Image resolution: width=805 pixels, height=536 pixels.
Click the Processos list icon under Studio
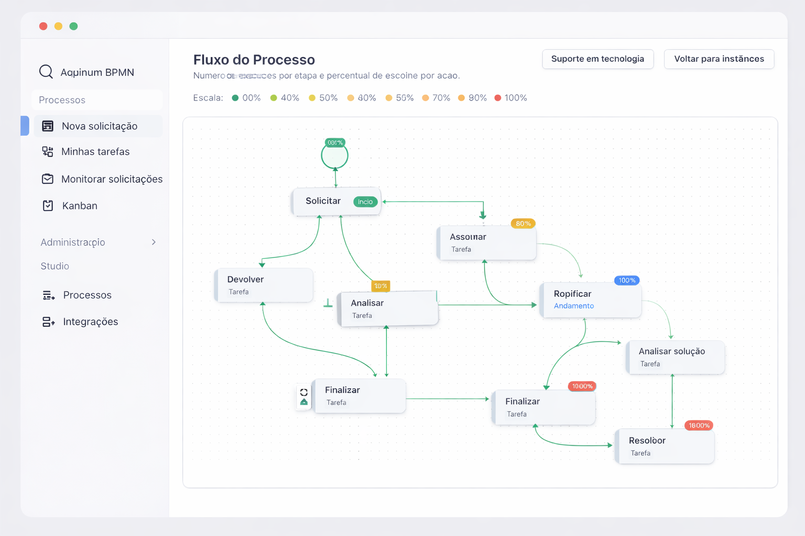coord(48,295)
